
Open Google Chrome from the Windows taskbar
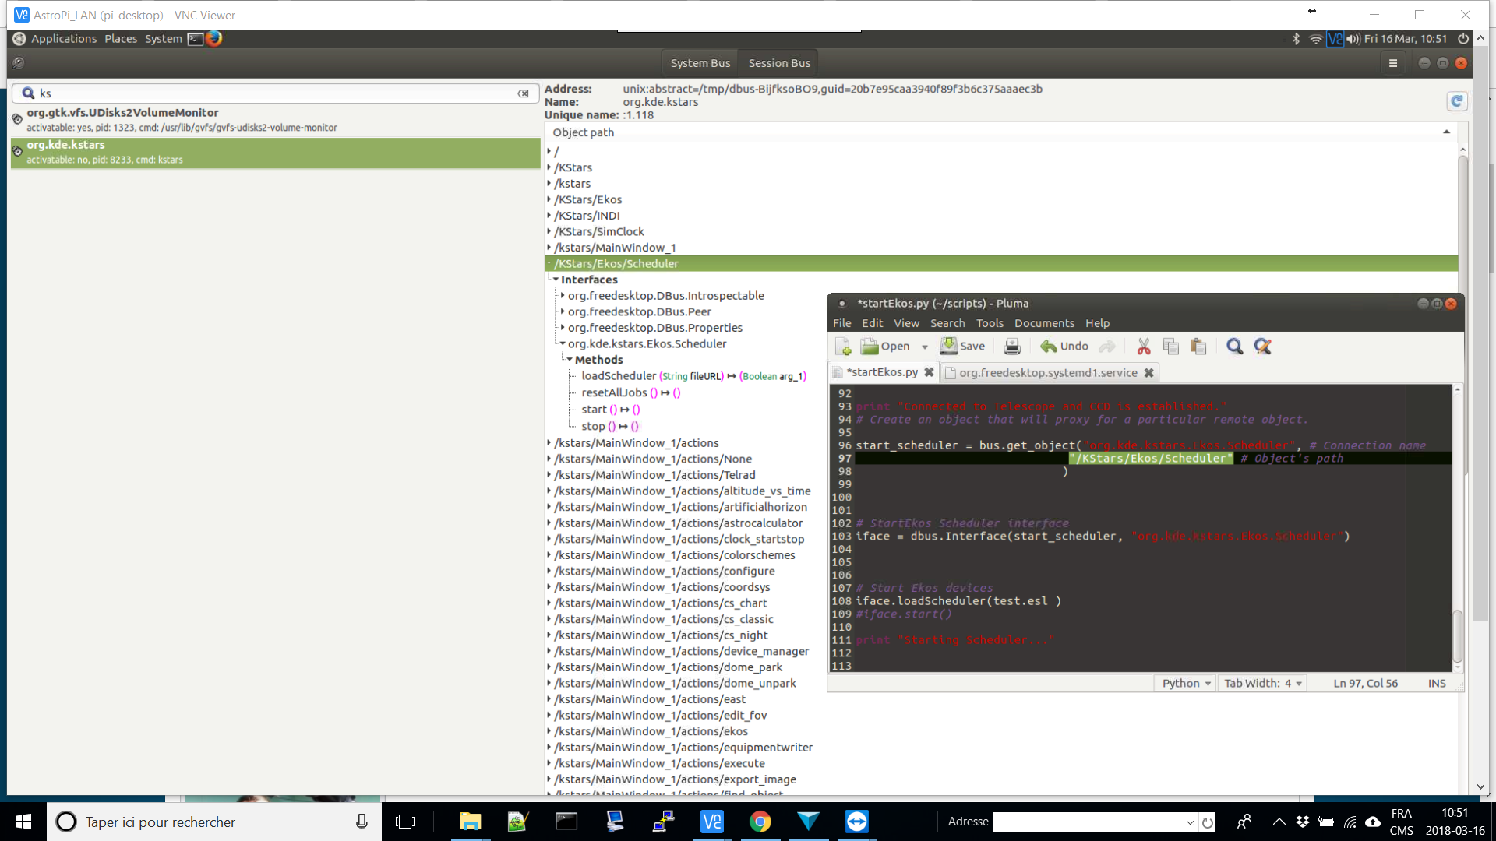760,822
